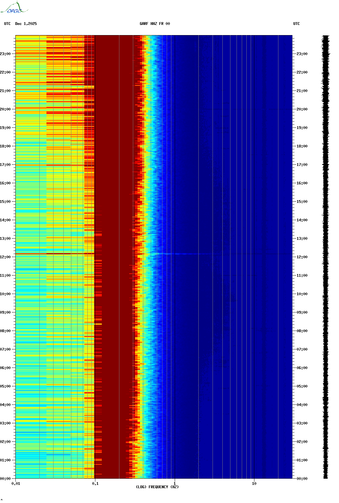Select the 18:00 tick on right time axis
Viewport: 339px width, 503px height.
(x=302, y=146)
